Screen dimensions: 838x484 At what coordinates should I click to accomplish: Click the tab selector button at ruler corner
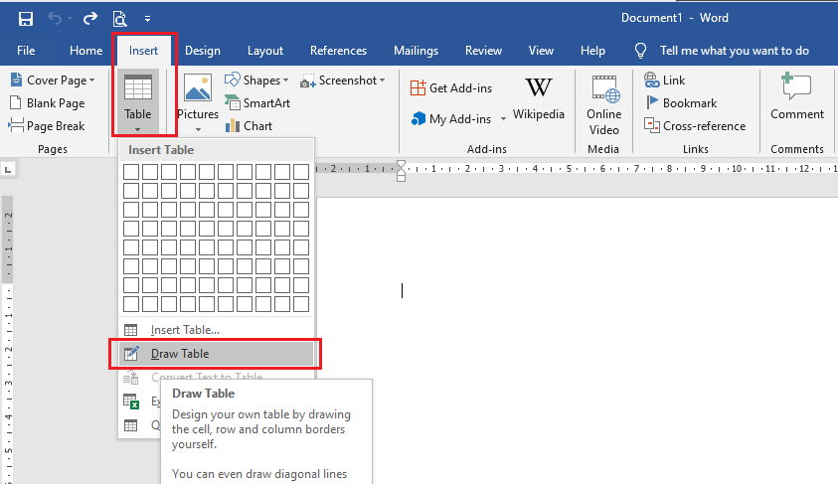[8, 170]
